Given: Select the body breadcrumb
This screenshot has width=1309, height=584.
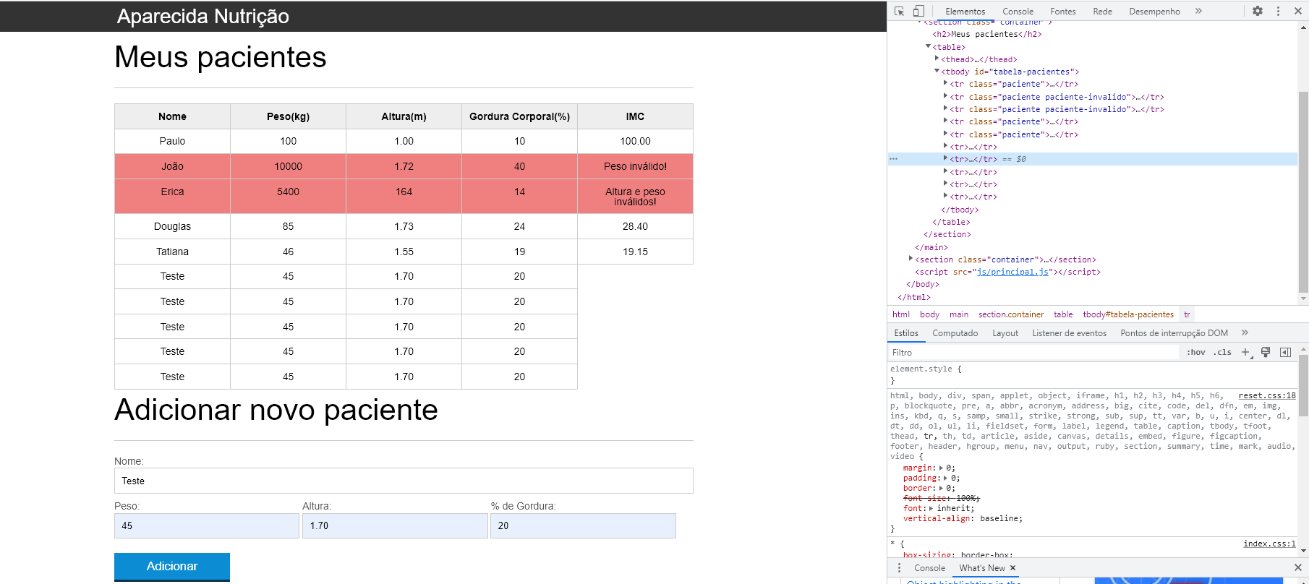Looking at the screenshot, I should point(929,314).
